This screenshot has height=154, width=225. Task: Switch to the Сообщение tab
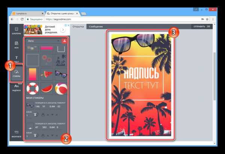point(96,27)
